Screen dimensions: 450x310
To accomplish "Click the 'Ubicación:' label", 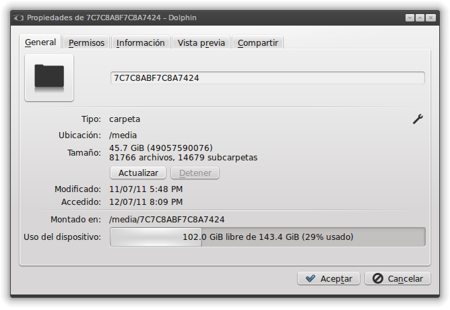I will pos(79,135).
